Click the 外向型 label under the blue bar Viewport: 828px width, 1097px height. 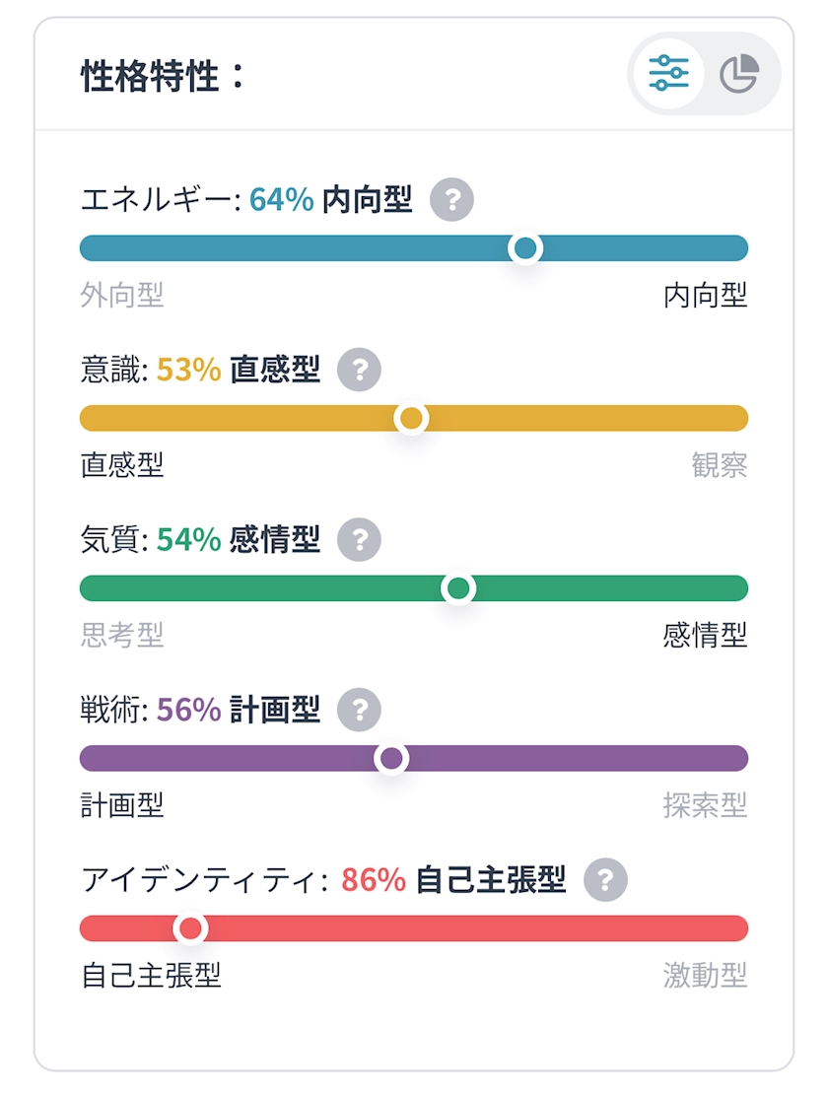click(122, 295)
